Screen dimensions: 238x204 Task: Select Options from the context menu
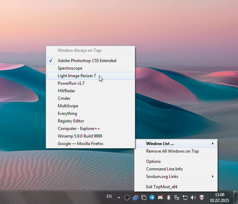coord(153,161)
